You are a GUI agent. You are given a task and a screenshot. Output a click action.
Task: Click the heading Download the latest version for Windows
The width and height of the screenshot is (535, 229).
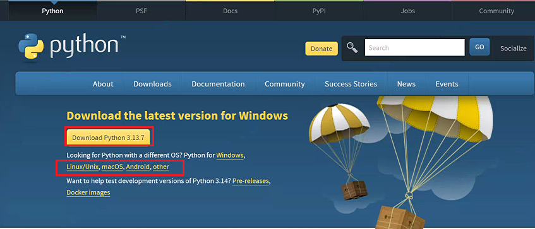click(177, 116)
